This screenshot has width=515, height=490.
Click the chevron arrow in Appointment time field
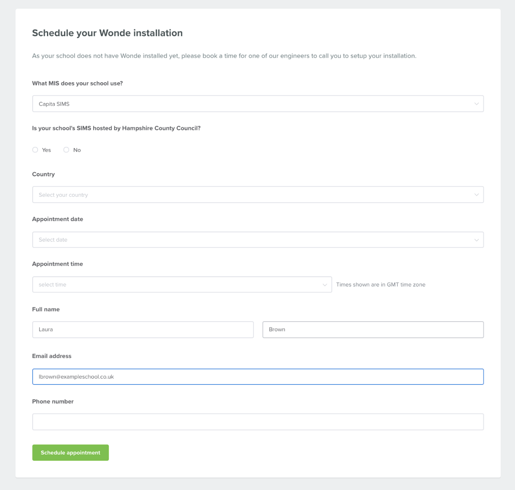pos(325,285)
